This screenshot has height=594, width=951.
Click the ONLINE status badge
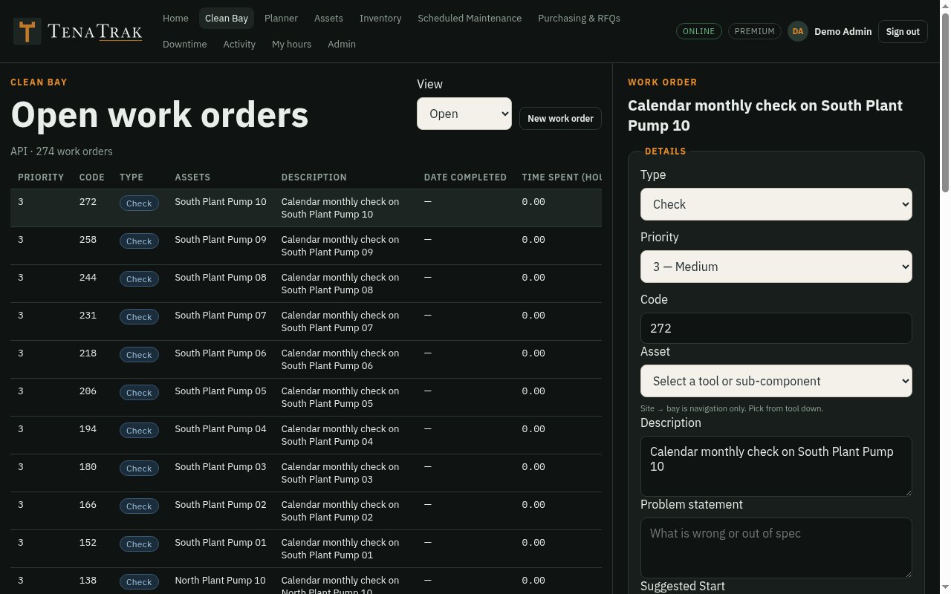tap(698, 31)
